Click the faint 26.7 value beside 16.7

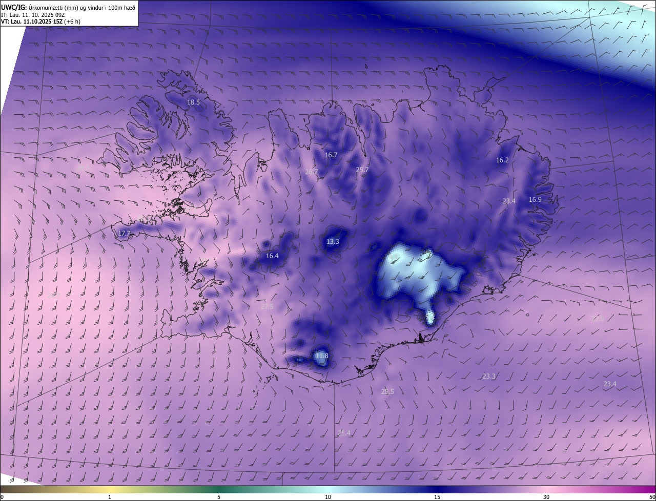tap(311, 172)
